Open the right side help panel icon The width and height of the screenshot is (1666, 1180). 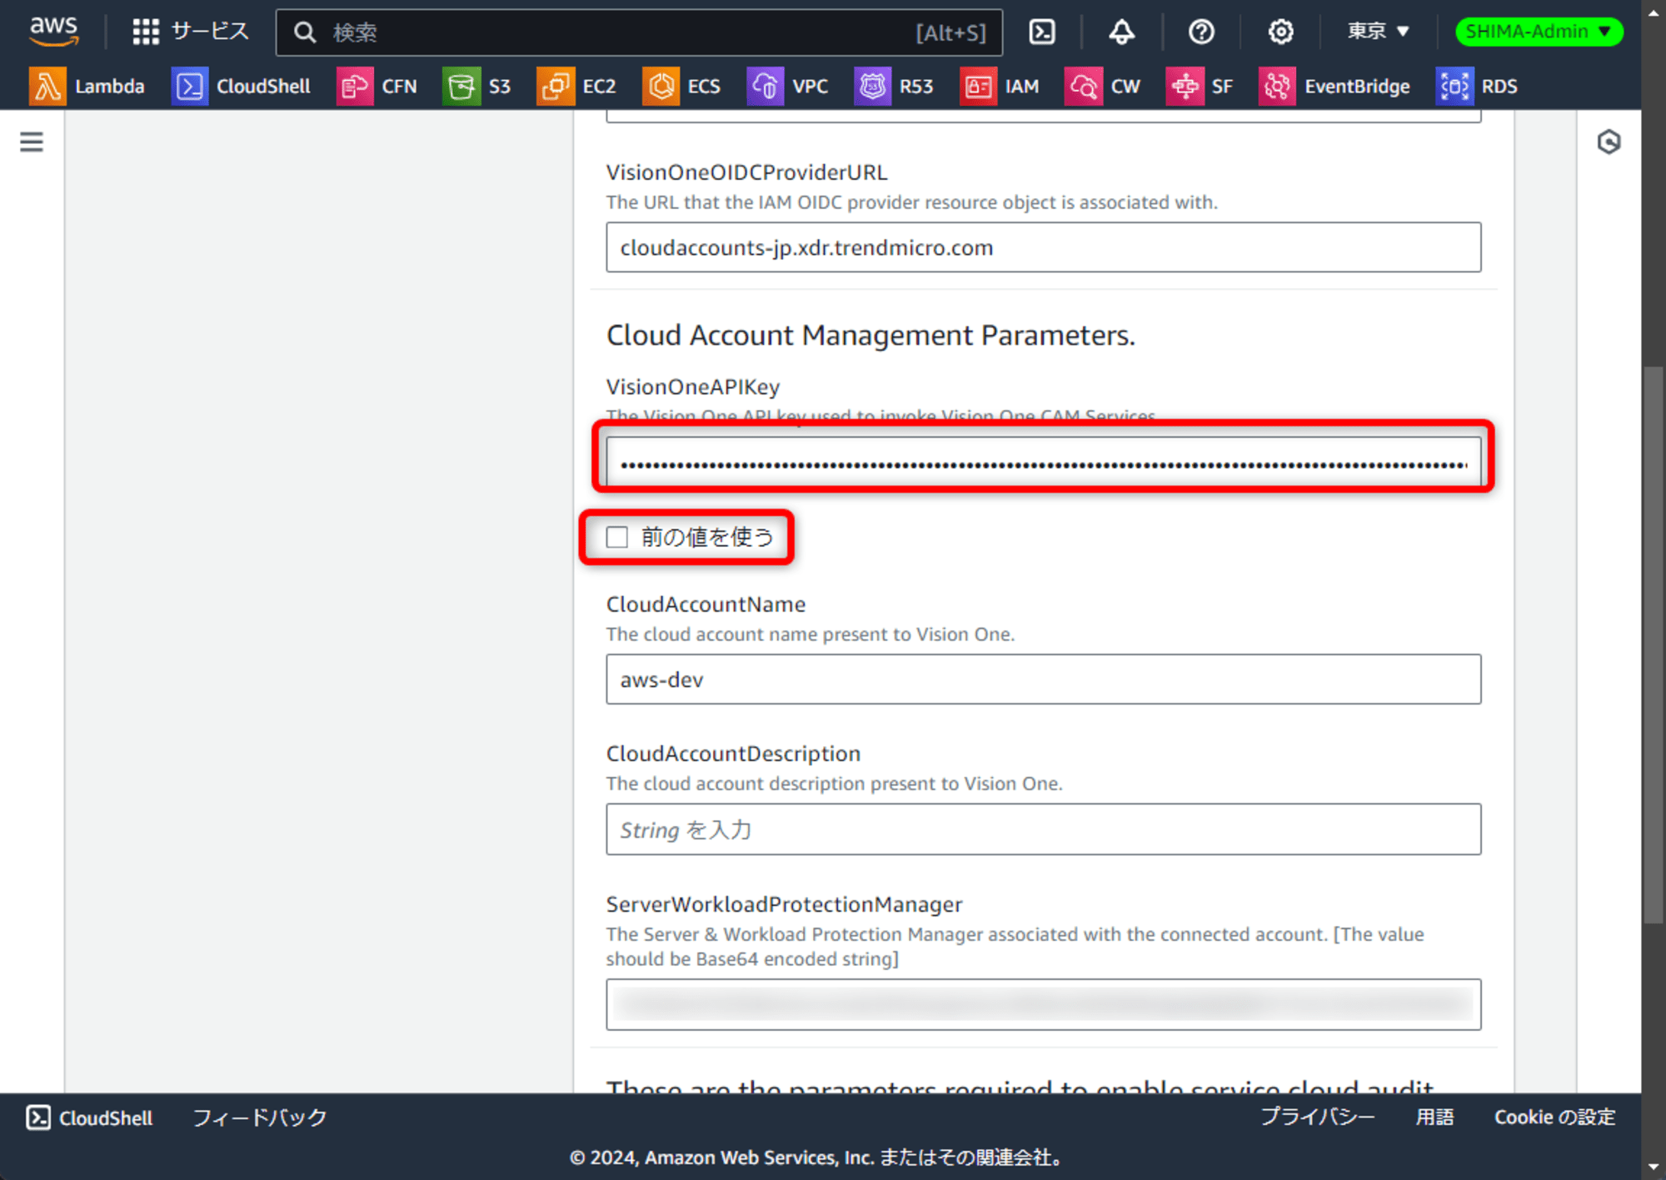[x=1609, y=142]
